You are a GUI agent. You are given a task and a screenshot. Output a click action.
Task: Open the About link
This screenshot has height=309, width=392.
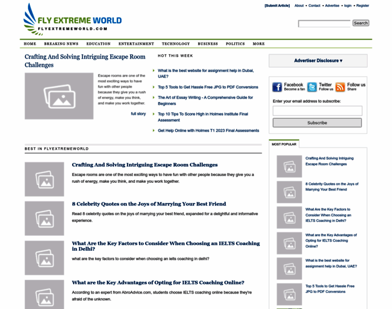click(299, 6)
